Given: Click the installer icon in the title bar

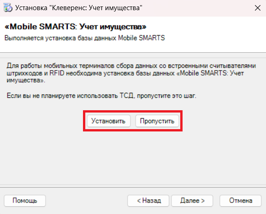Looking at the screenshot, I should point(8,8).
